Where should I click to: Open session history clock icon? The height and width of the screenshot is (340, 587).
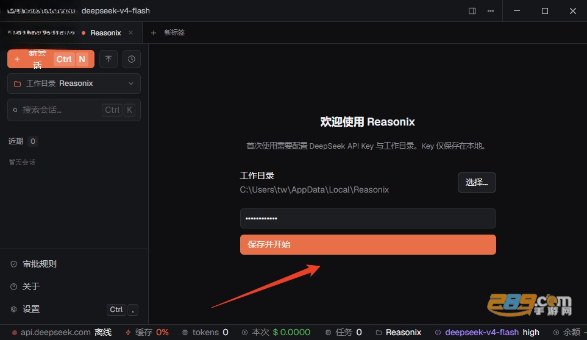[x=132, y=59]
